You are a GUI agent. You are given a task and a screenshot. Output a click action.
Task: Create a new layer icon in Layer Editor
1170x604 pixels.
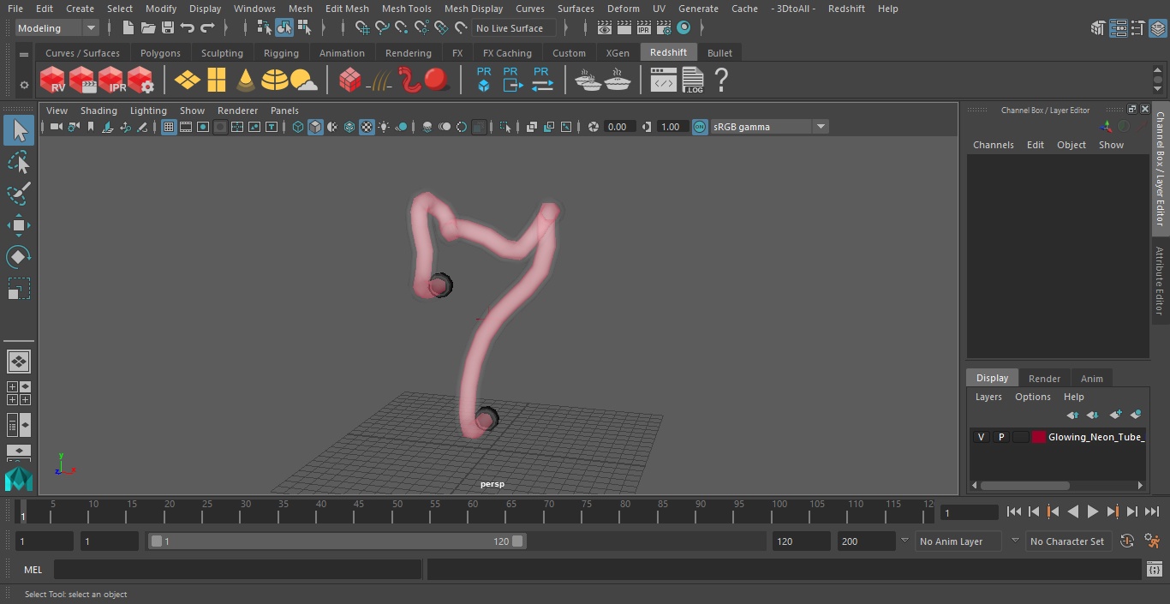point(1115,415)
